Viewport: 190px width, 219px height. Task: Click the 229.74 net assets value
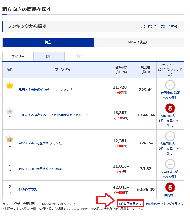pyautogui.click(x=146, y=143)
